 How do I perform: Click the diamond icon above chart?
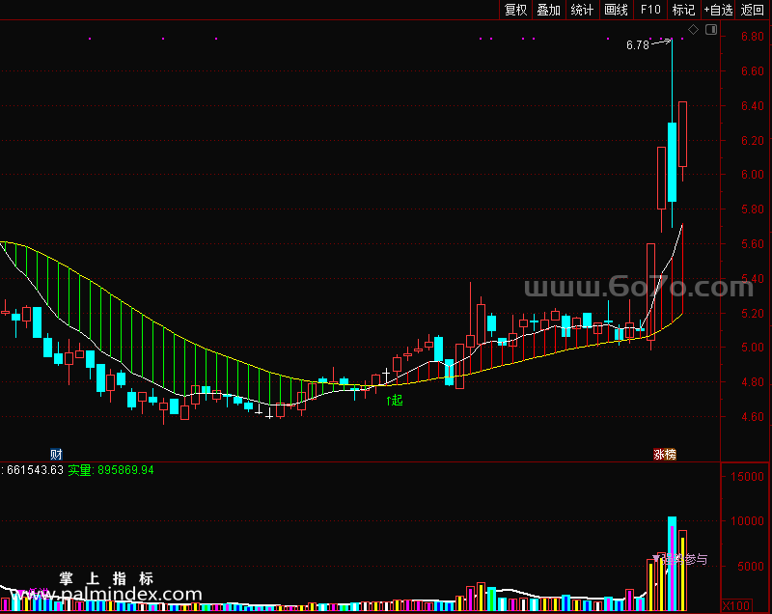pyautogui.click(x=693, y=30)
